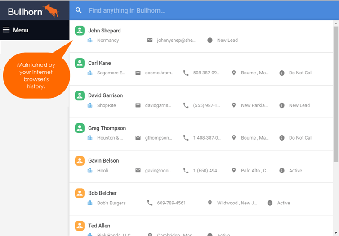This screenshot has width=339, height=236.
Task: Click the email icon beside cosmo.kram.
Action: 138,73
